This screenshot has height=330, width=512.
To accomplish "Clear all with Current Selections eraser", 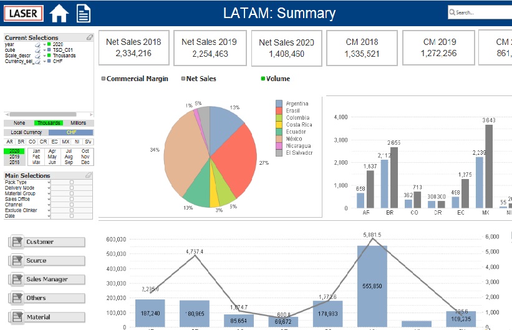I will (89, 37).
